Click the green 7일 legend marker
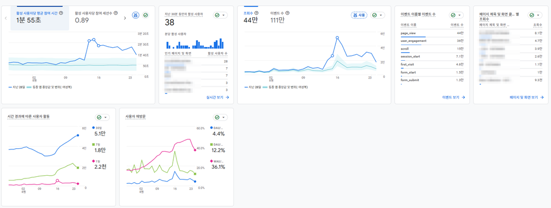The height and width of the screenshot is (208, 551). [x=93, y=145]
